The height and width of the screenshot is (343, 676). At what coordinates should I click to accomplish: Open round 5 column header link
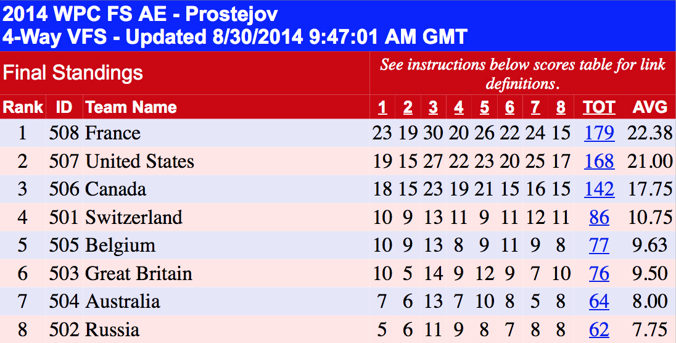484,107
